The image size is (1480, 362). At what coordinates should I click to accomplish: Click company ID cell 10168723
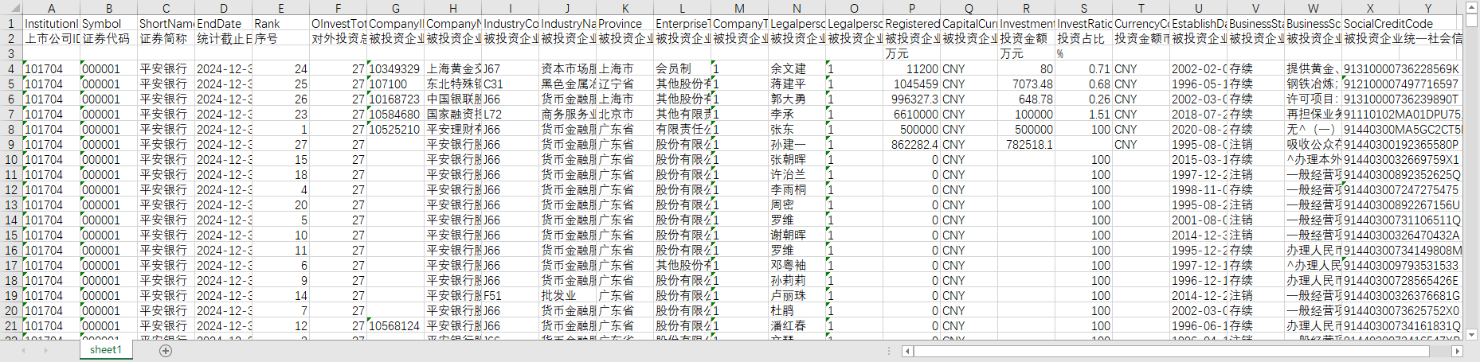click(x=395, y=99)
